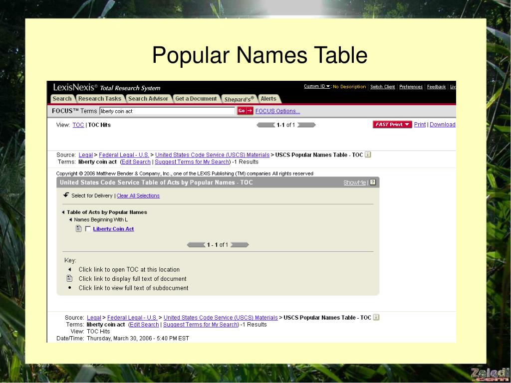
Task: Click the upper Edit Search link
Action: tap(136, 162)
